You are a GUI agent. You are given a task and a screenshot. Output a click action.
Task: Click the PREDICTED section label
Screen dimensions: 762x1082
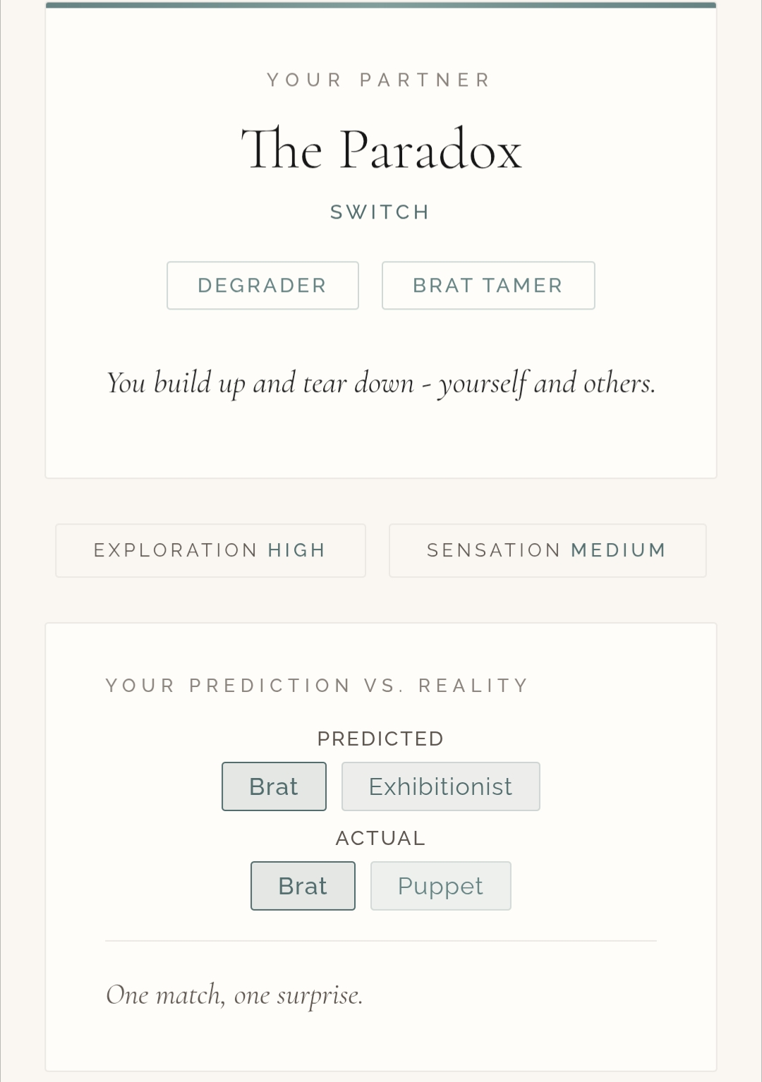coord(380,738)
